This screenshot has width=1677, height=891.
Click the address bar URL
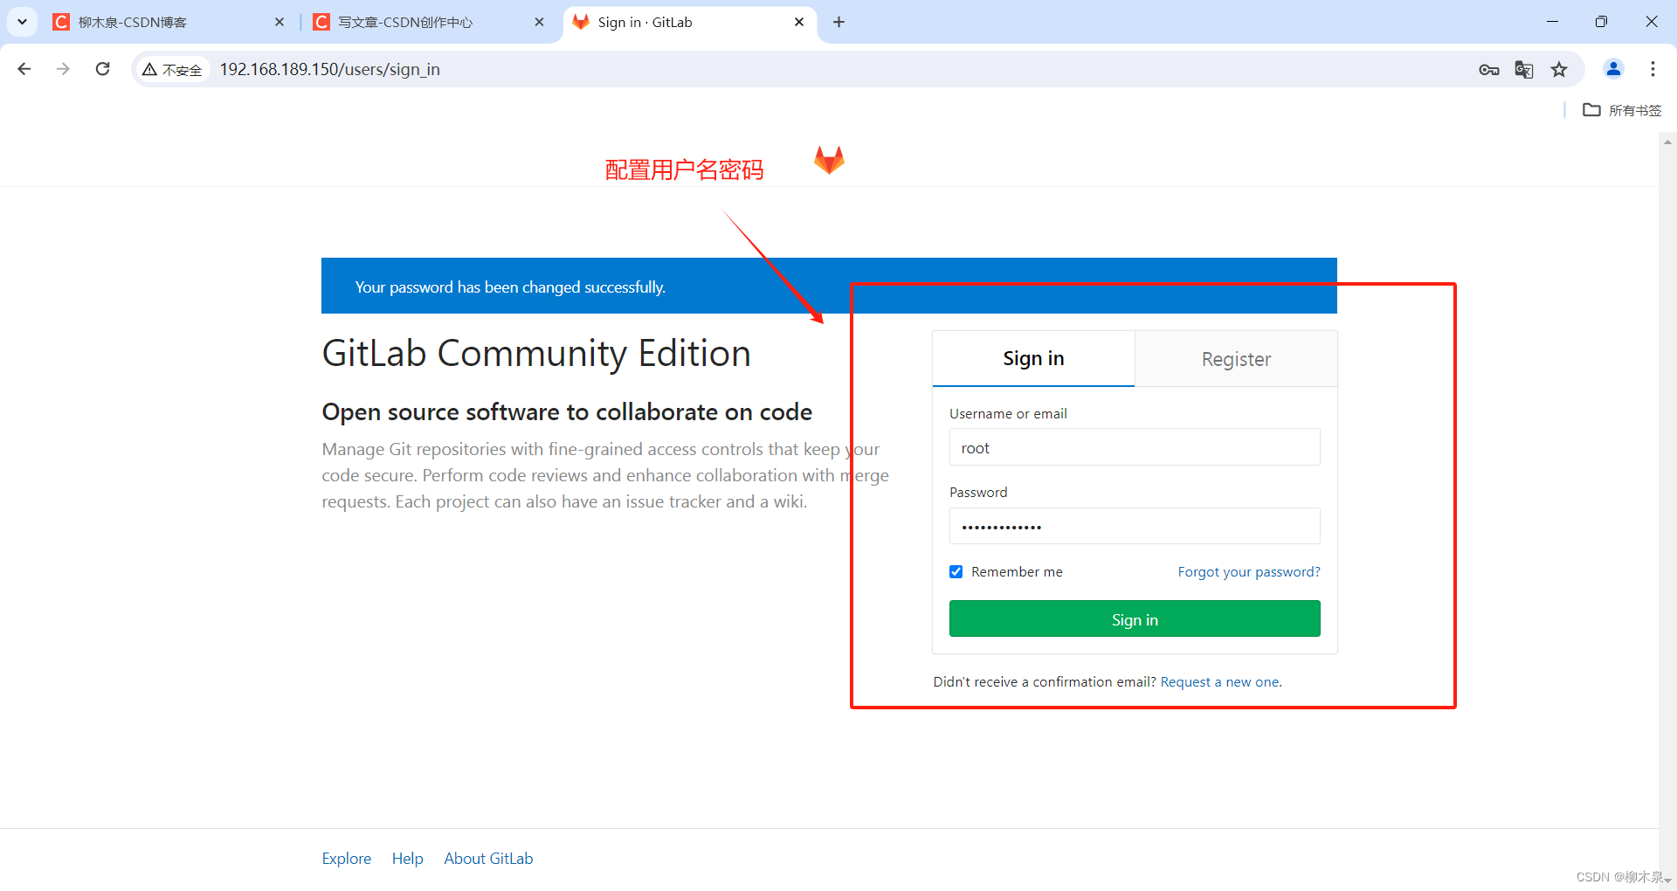[329, 69]
